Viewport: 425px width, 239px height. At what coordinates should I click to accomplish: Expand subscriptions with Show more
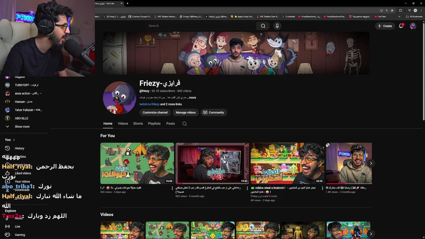click(22, 126)
